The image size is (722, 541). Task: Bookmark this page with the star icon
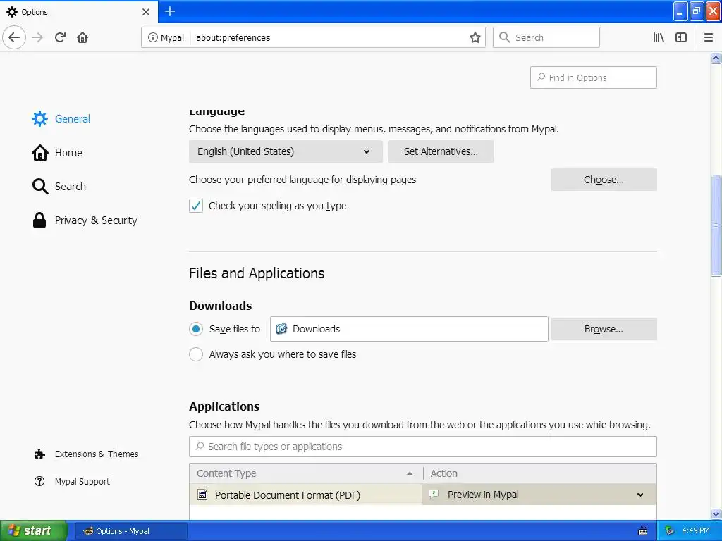475,37
